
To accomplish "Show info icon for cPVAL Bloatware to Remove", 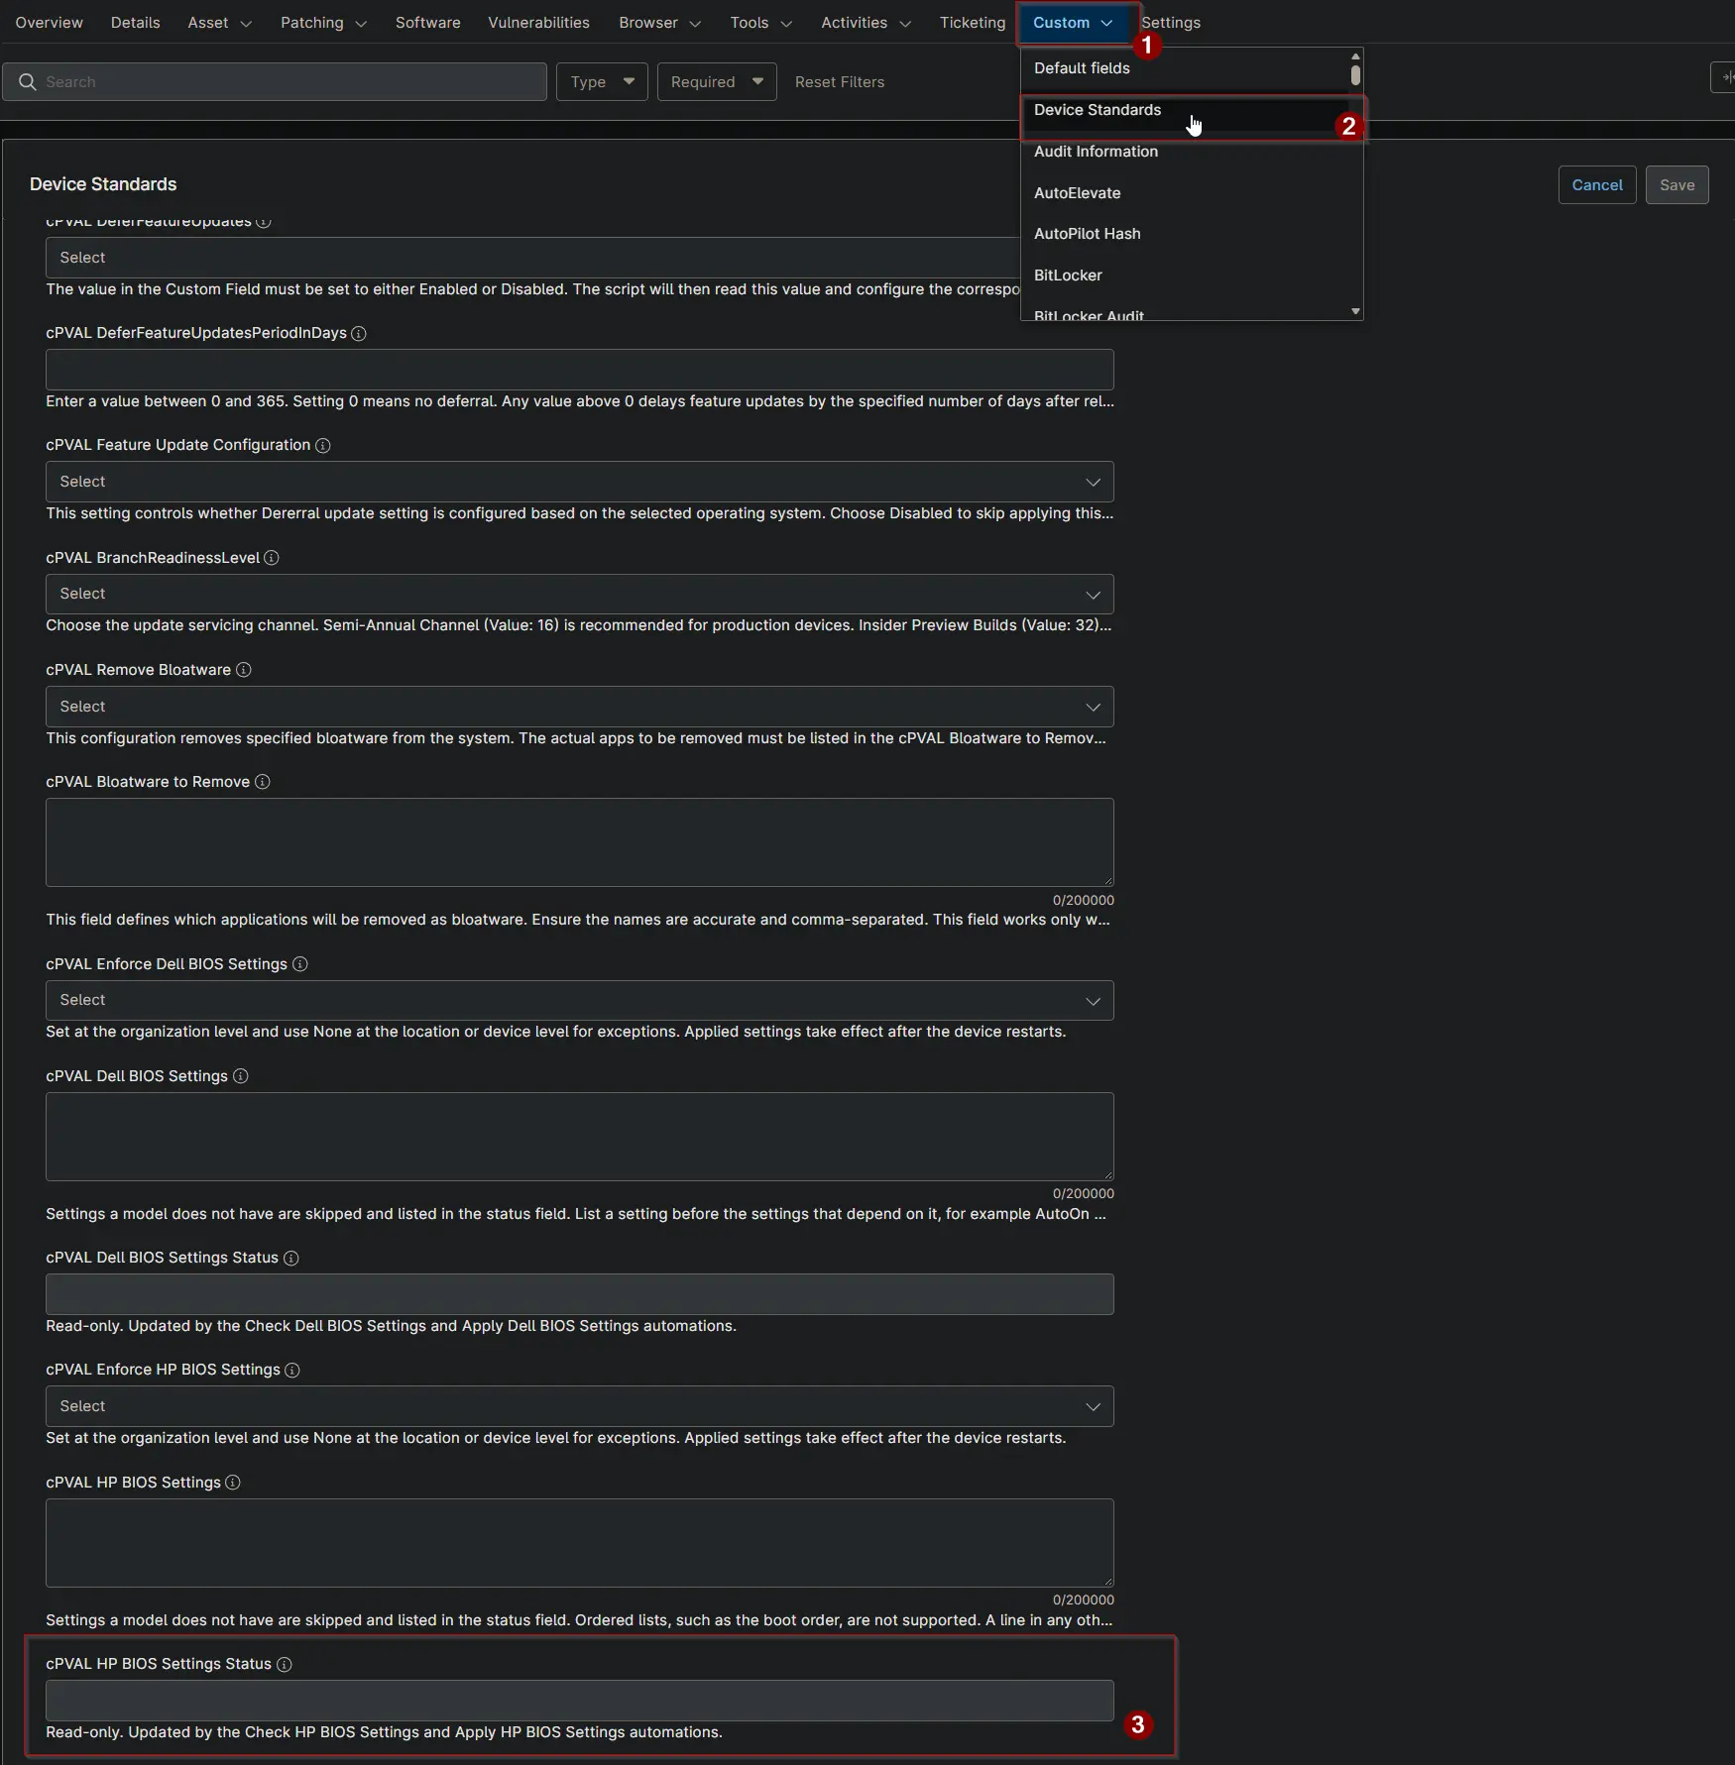I will [x=263, y=782].
